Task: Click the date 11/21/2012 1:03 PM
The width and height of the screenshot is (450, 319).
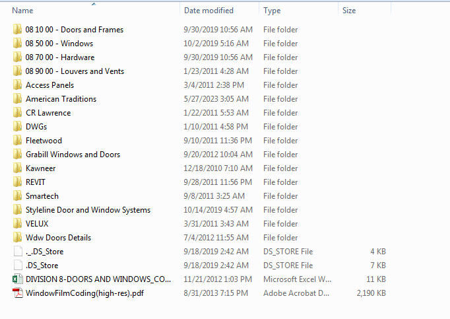Action: pos(218,279)
